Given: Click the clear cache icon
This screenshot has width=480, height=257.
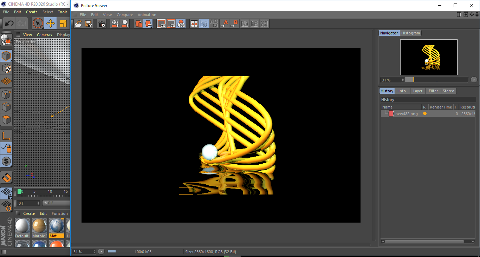Looking at the screenshot, I should tap(115, 24).
